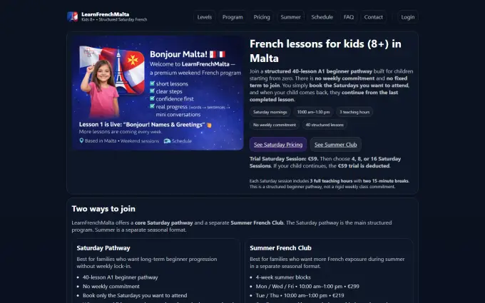Select Summer in the navigation bar
Image resolution: width=485 pixels, height=303 pixels.
click(290, 17)
